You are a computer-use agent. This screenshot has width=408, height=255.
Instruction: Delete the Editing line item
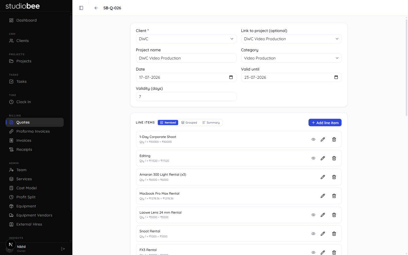click(x=334, y=158)
